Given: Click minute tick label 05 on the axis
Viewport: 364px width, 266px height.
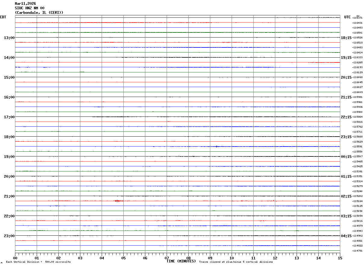Looking at the screenshot, I should pos(123,258).
